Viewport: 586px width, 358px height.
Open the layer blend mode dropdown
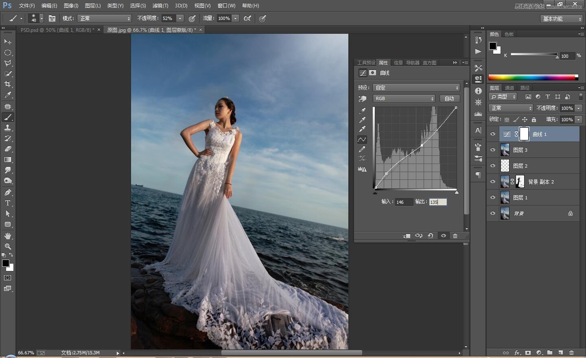(x=510, y=108)
